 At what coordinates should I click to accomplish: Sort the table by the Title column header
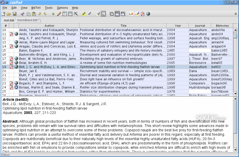pyautogui.click(x=123, y=26)
